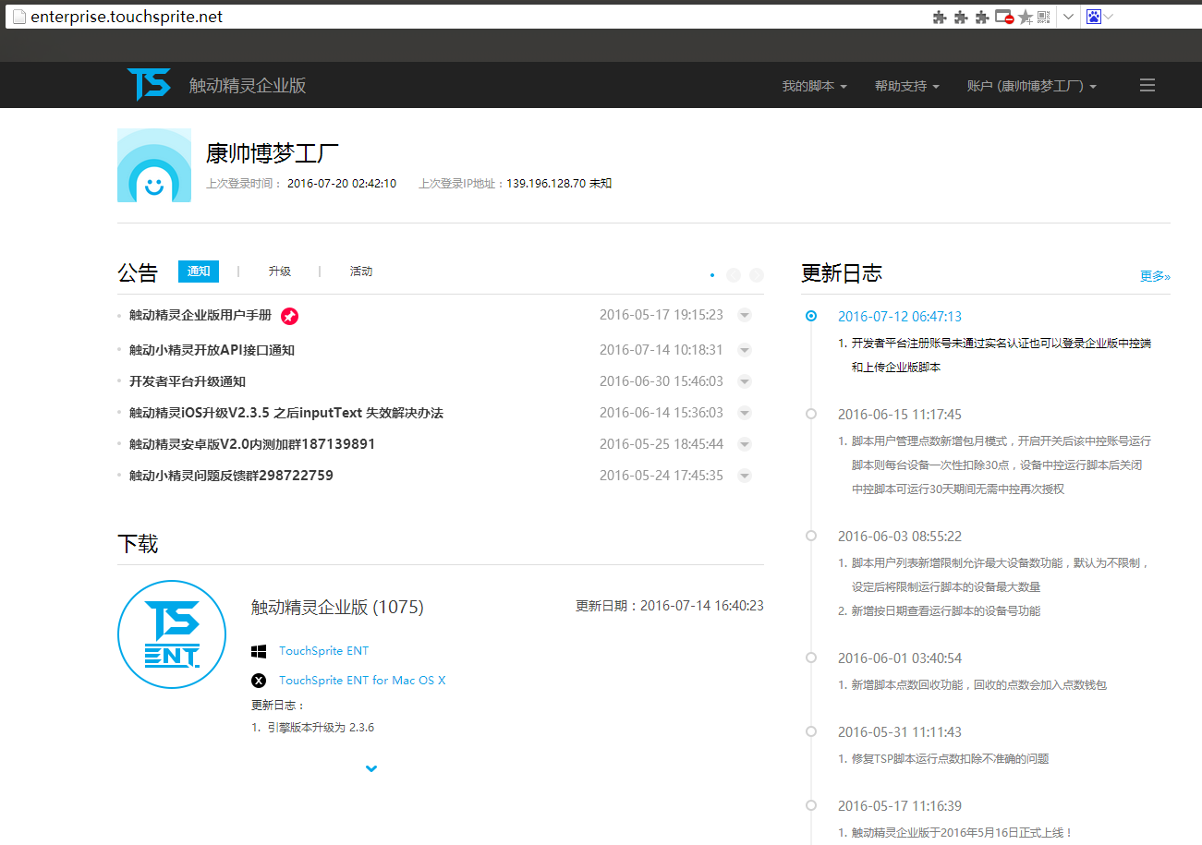Expand the 开发者平台升级通知 announcement arrow

(745, 381)
